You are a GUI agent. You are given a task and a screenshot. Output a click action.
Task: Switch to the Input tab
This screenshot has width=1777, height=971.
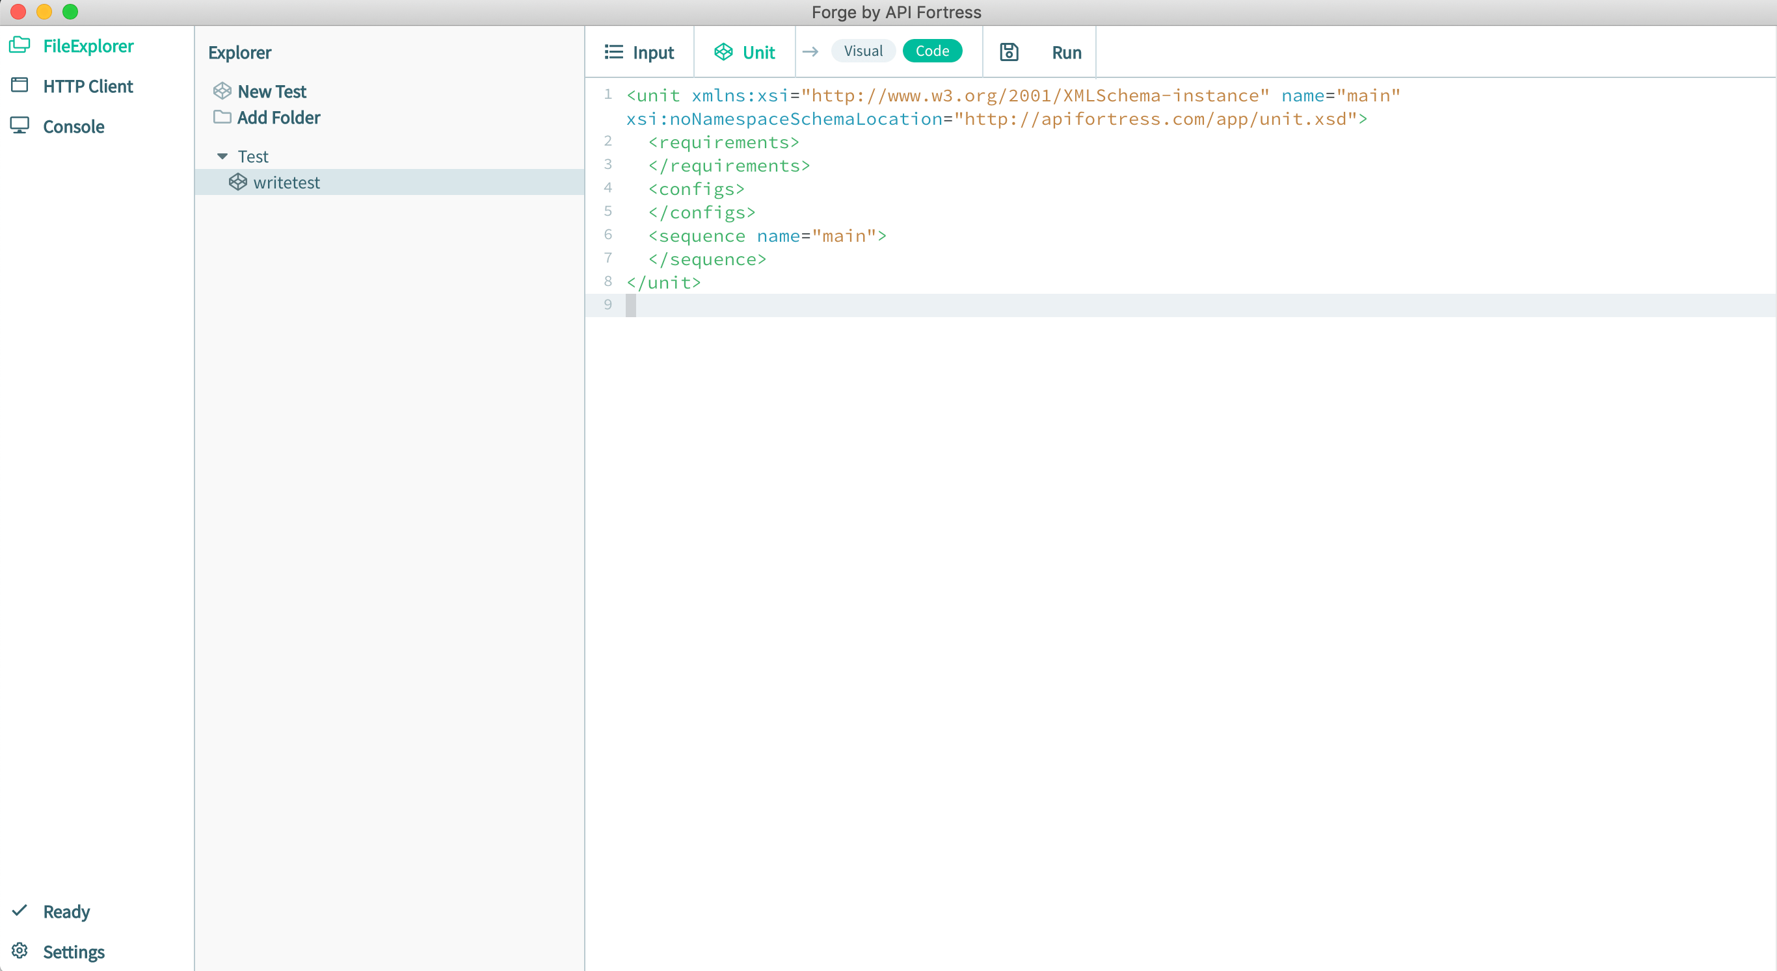tap(639, 51)
